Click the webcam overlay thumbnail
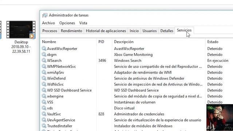Viewport: 233px width, 131px height. click(220, 118)
